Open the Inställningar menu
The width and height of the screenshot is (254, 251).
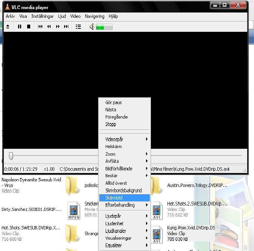click(42, 17)
